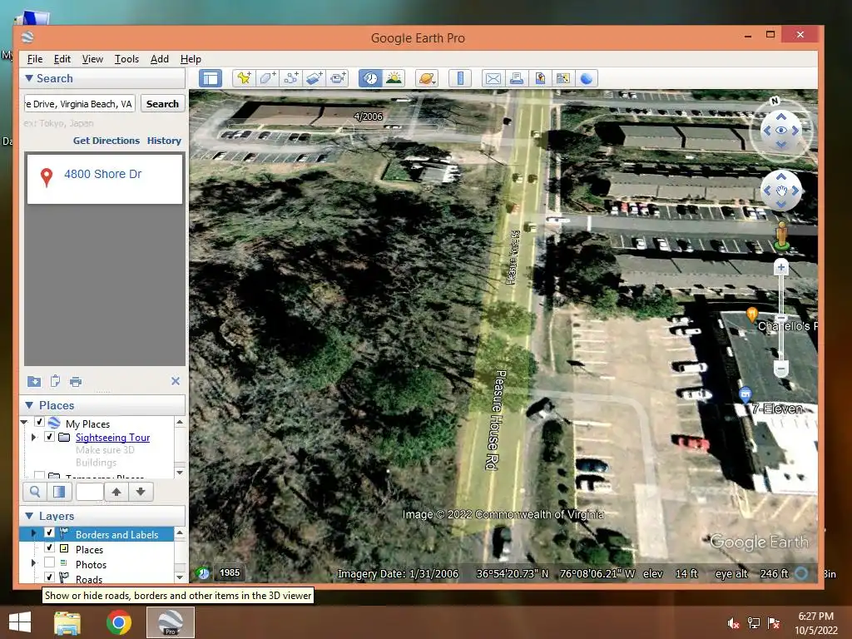
Task: Expand the Sightseeing Tour folder
Action: tap(33, 437)
